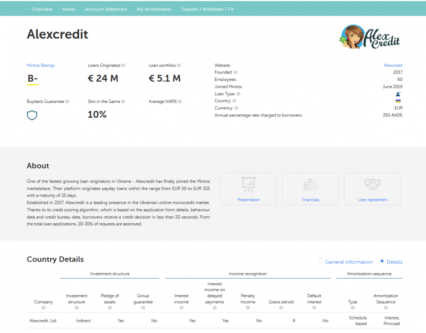Visit the Alexcredit website link
Screen dimensions: 426x333
pyautogui.click(x=393, y=65)
